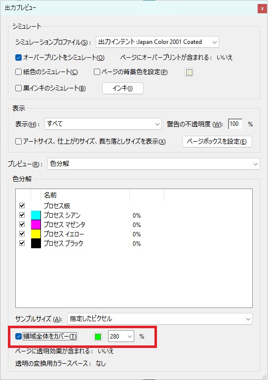Open the シミュレーションプロファイル dropdown
This screenshot has height=380, width=268.
point(157,42)
